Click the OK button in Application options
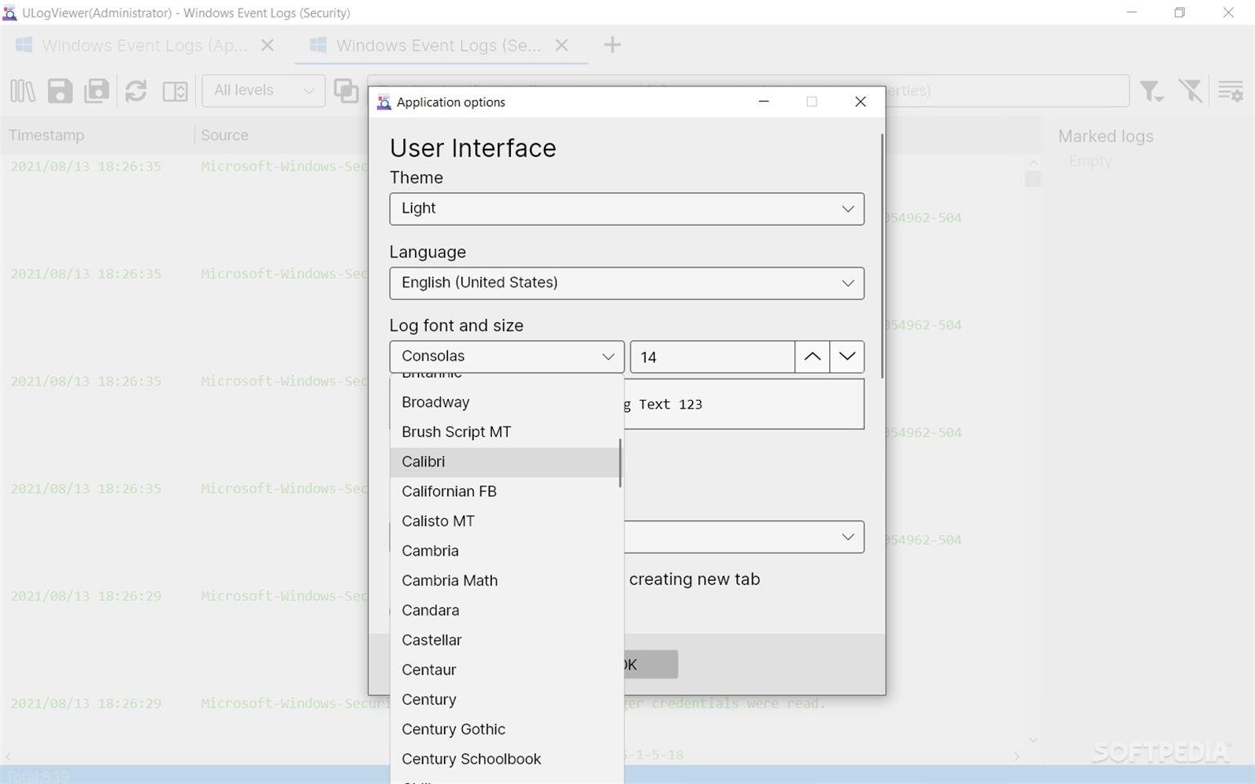This screenshot has height=784, width=1255. (650, 664)
